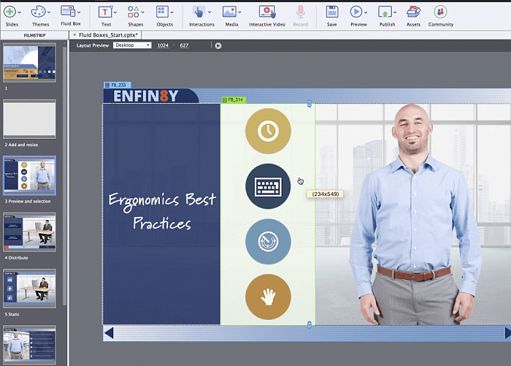Open the Slides tool in the toolbar

click(x=11, y=12)
